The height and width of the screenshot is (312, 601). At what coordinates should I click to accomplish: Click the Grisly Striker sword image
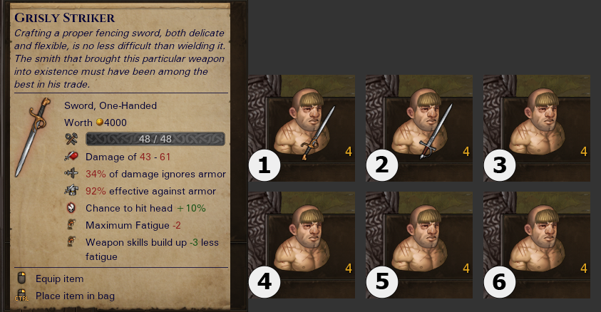coord(33,137)
